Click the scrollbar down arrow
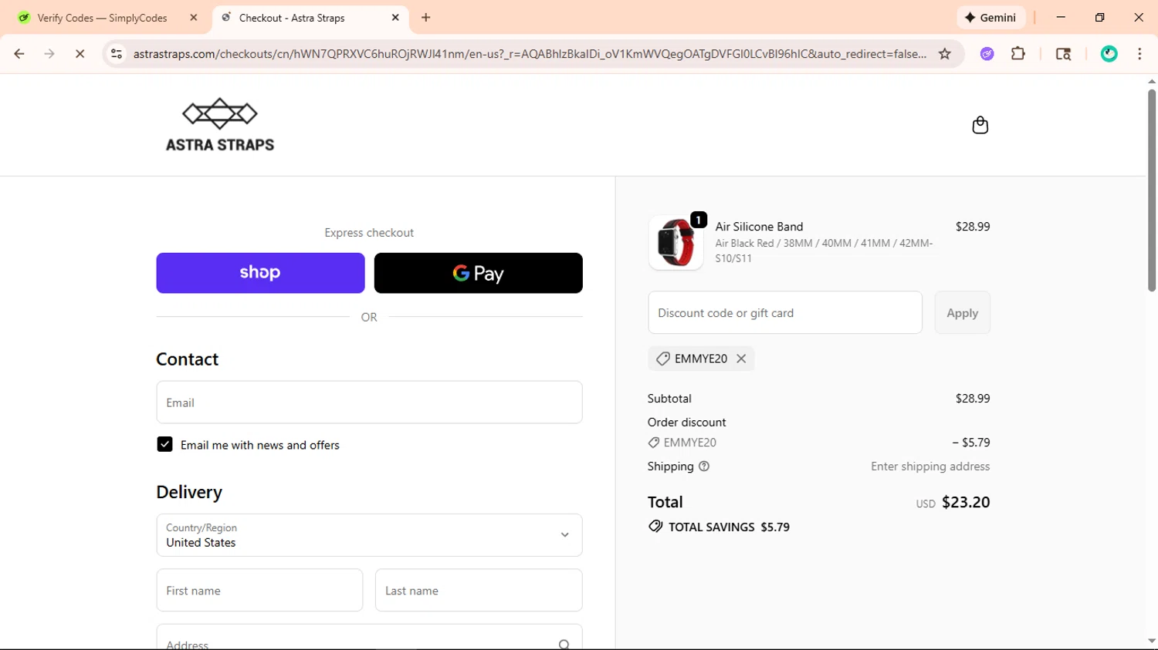Image resolution: width=1158 pixels, height=650 pixels. 1151,641
